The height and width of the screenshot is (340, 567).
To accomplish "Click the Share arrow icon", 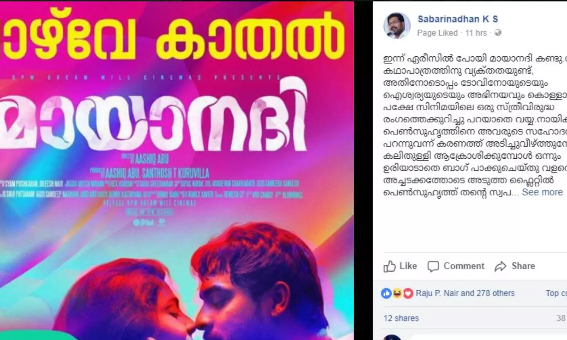I will point(500,266).
